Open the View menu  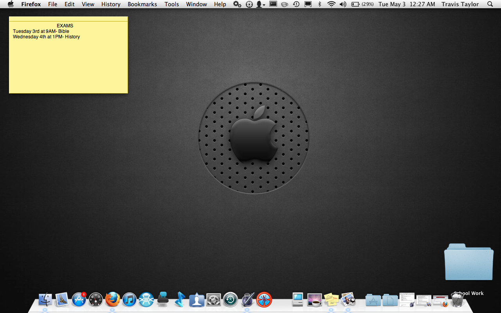click(88, 4)
